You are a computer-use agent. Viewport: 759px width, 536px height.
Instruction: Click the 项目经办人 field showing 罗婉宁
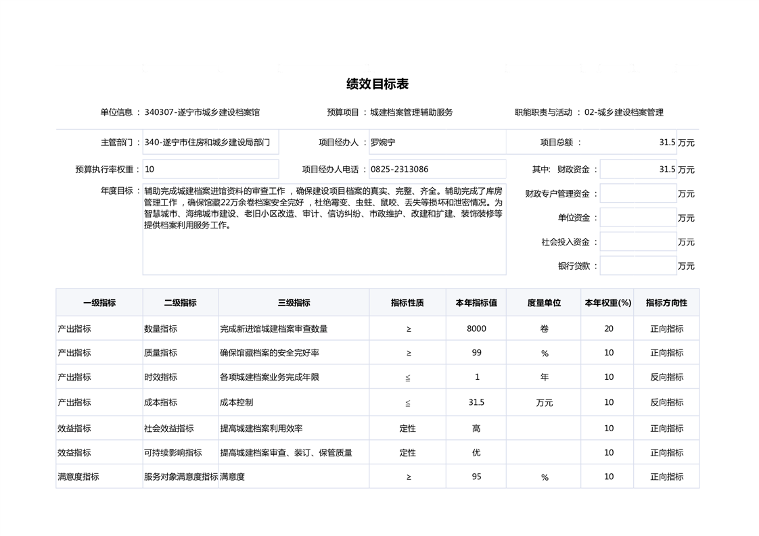(437, 143)
